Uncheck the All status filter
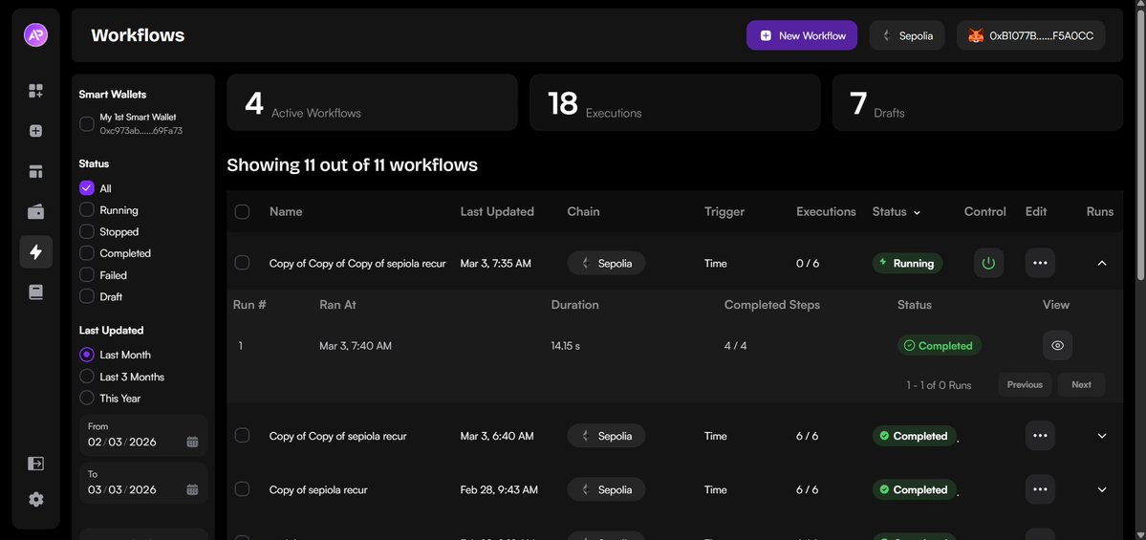Image resolution: width=1146 pixels, height=540 pixels. pos(86,187)
